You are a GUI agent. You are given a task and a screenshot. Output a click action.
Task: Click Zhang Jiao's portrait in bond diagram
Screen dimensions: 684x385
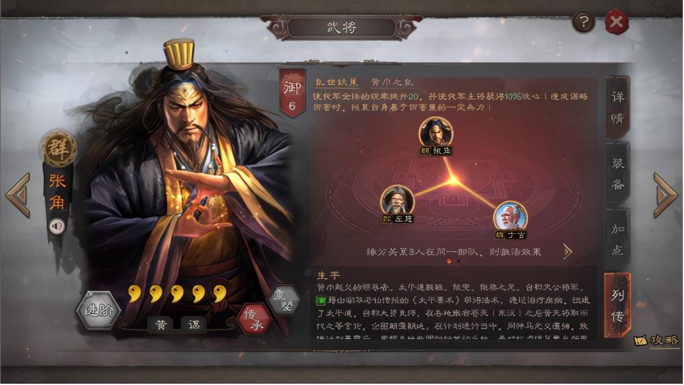pyautogui.click(x=436, y=133)
